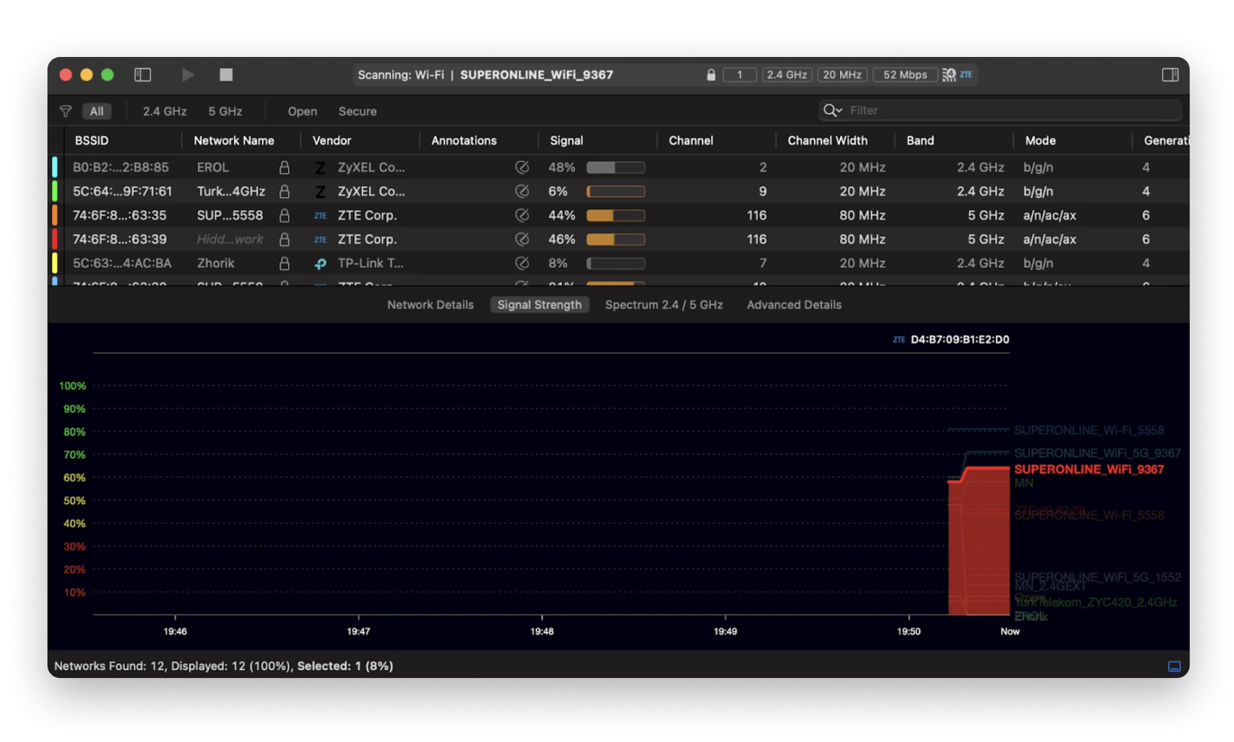Click the title bar icon beside 52 Mbps
This screenshot has width=1234, height=742.
[x=949, y=75]
